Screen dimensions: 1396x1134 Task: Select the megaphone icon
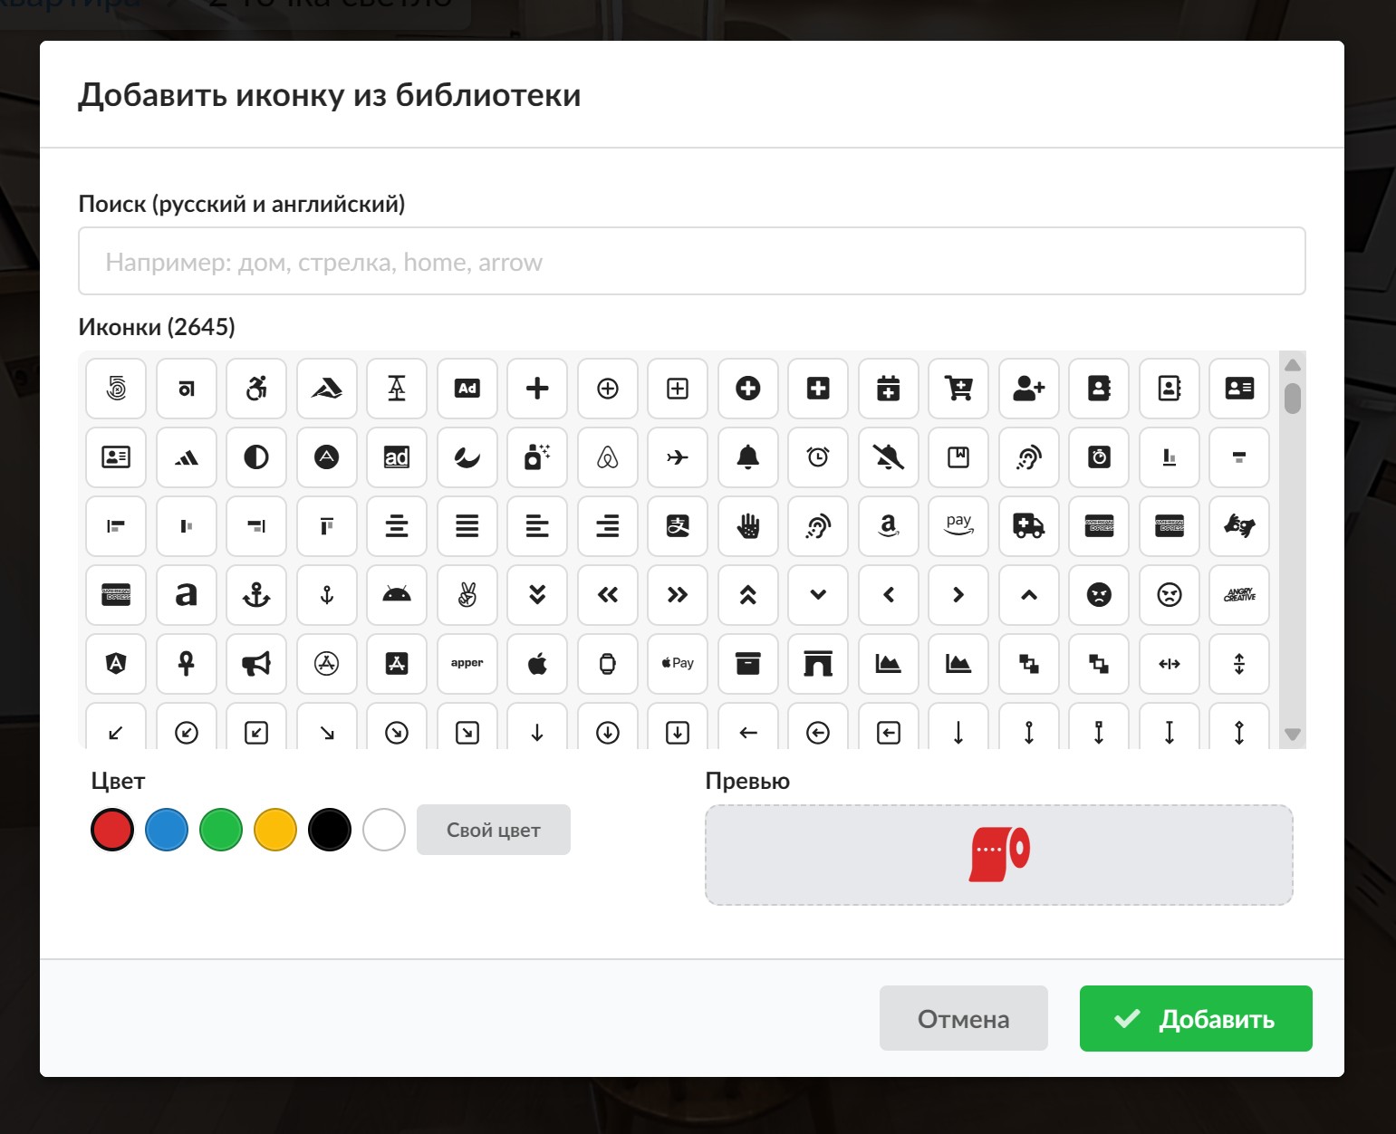click(x=256, y=664)
